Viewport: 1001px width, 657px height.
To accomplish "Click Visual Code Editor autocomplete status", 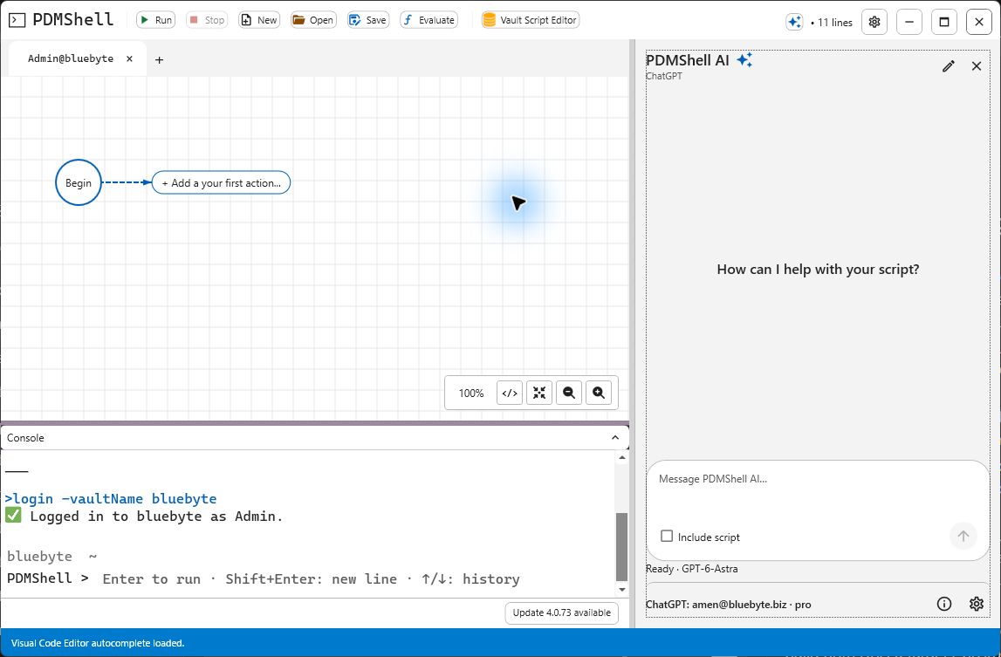I will (x=98, y=643).
